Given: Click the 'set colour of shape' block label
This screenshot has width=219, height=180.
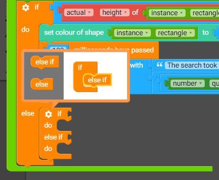Looking at the screenshot, I should [x=74, y=32].
